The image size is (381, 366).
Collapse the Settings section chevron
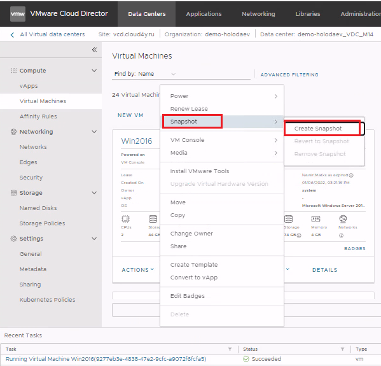pyautogui.click(x=94, y=239)
